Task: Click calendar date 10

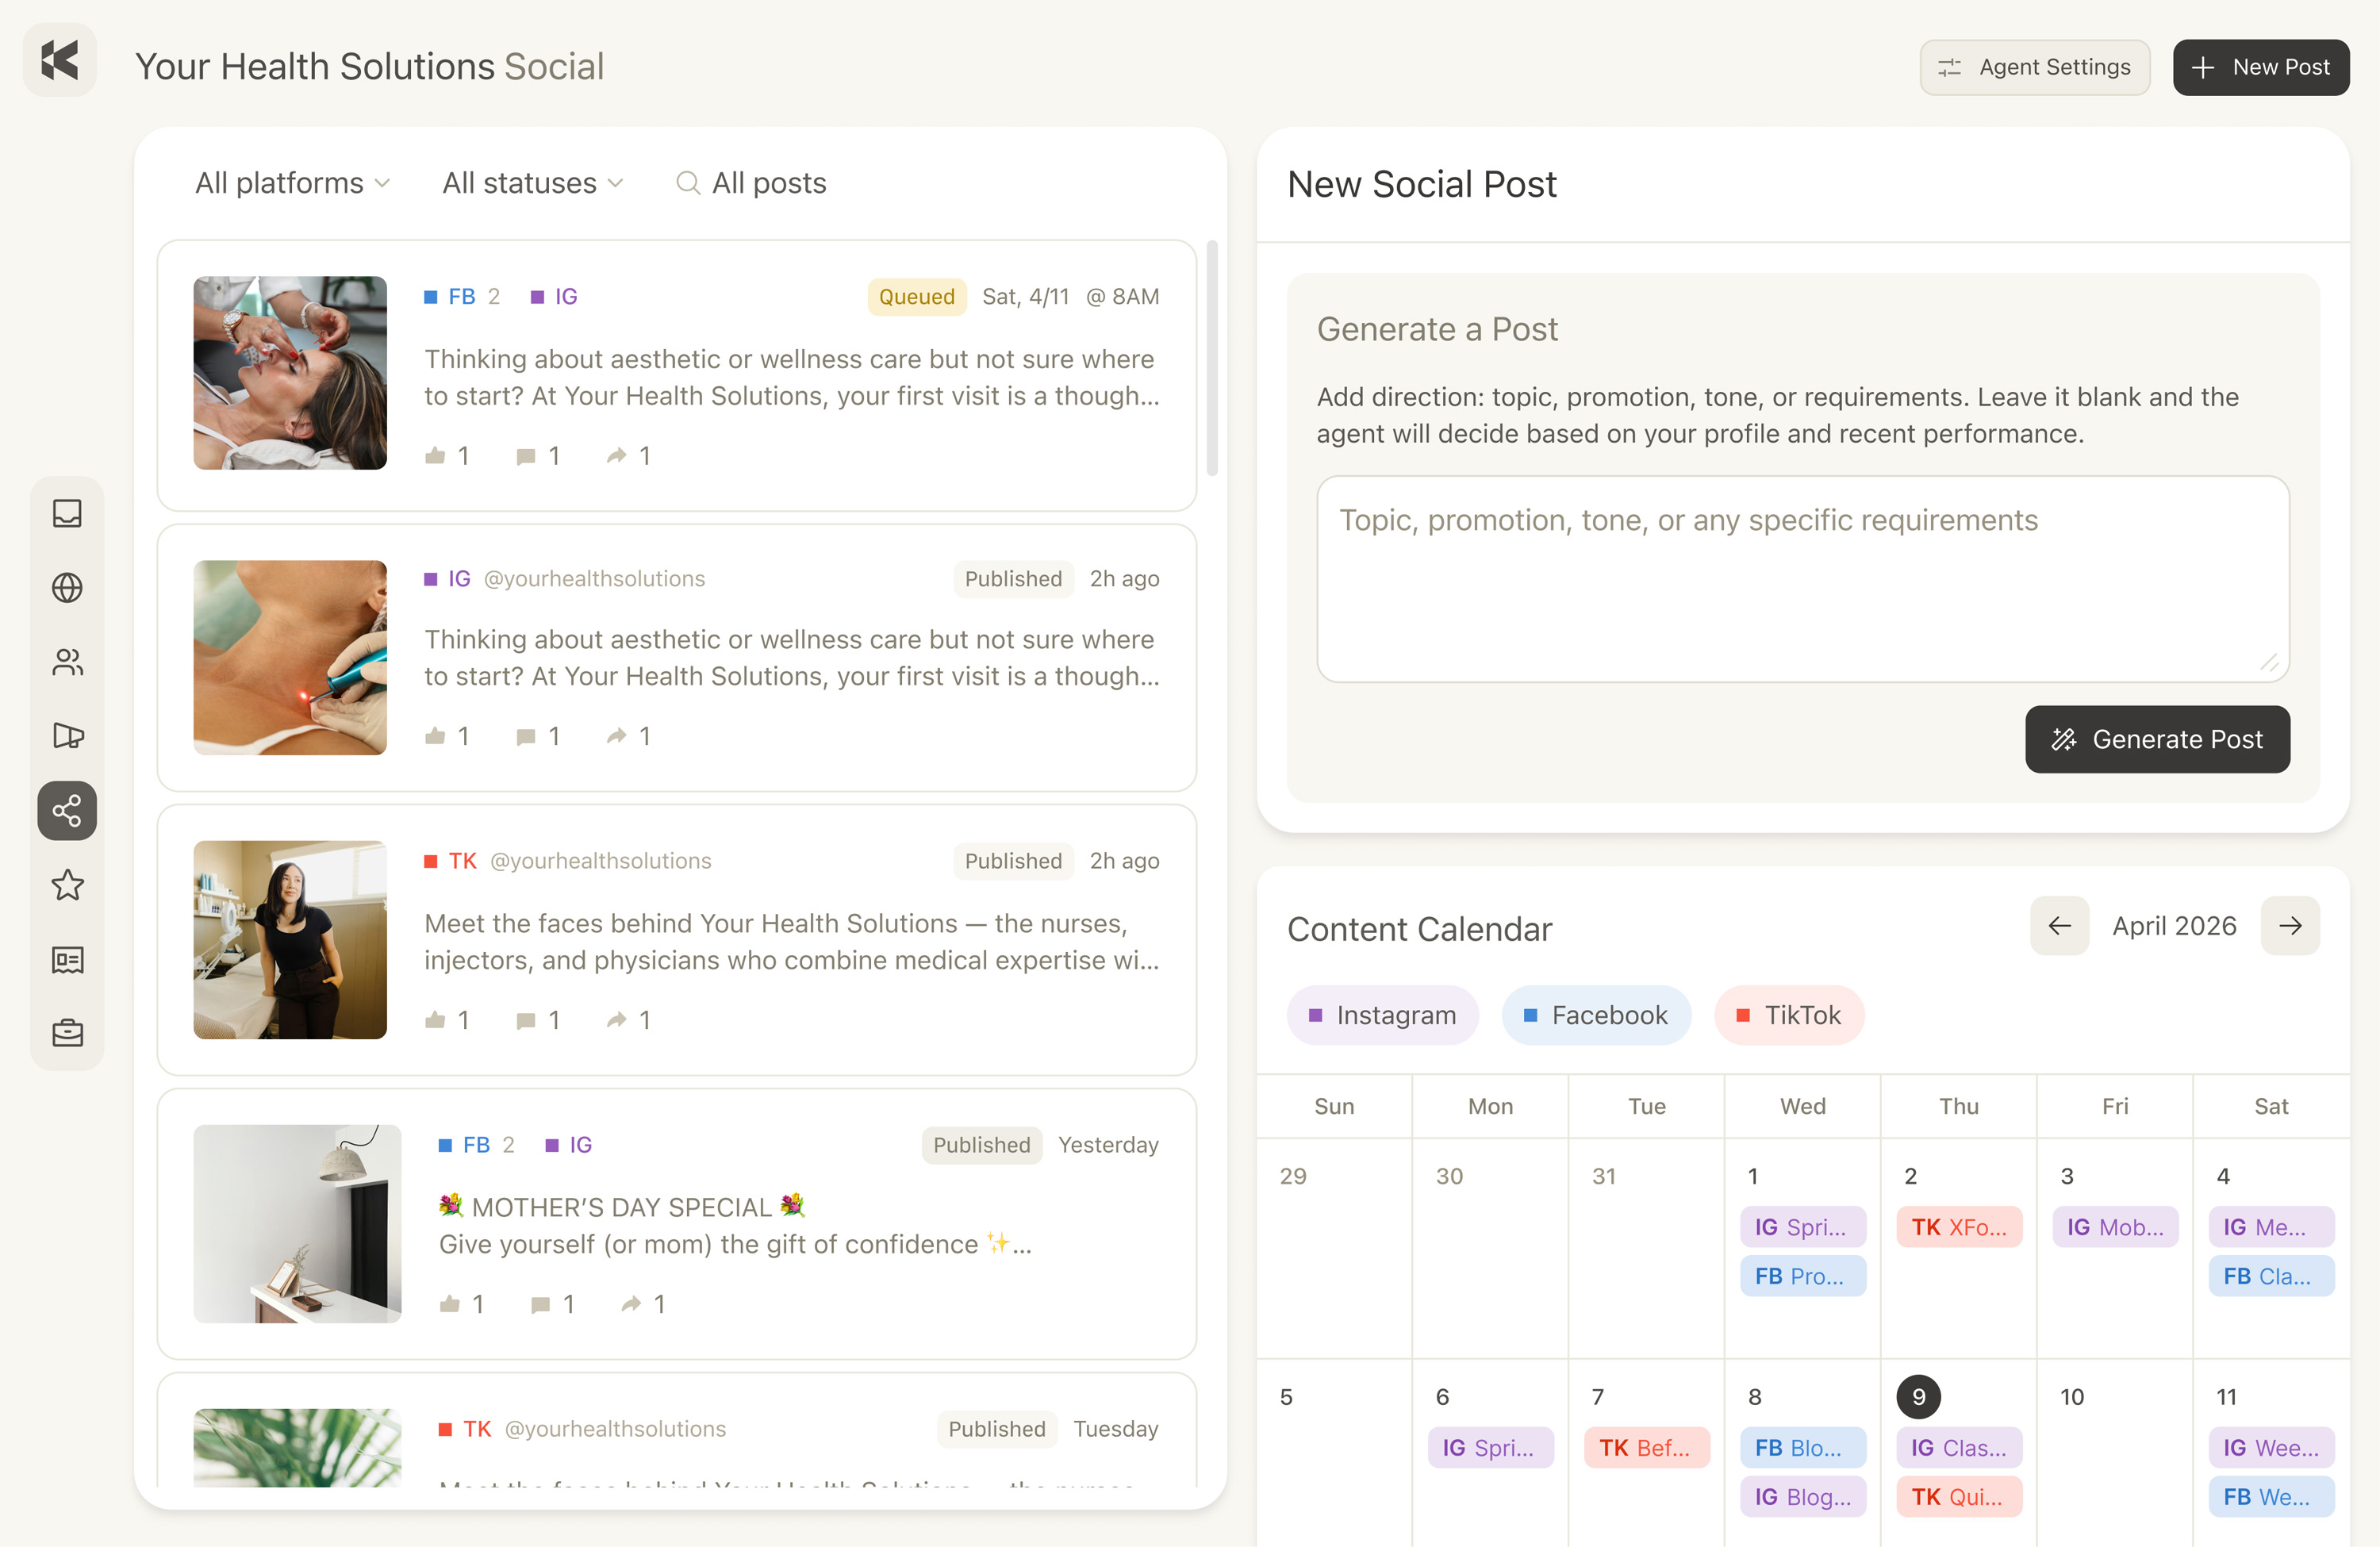Action: [x=2072, y=1397]
